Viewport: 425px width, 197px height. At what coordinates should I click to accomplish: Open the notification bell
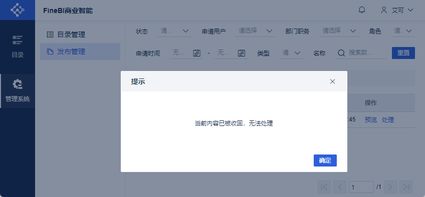click(x=361, y=10)
